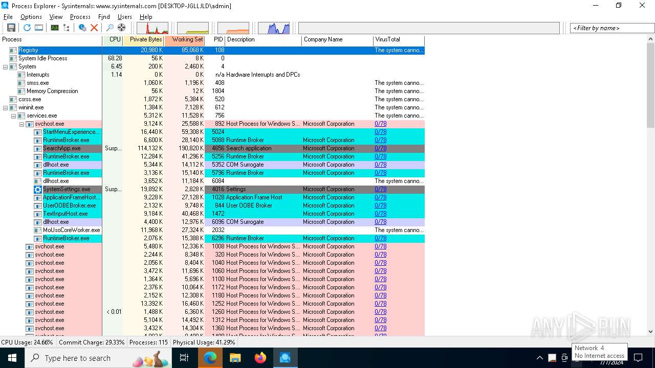Screen dimensions: 655x368
Task: Open the I/O activity mini graph
Action: tap(274, 28)
